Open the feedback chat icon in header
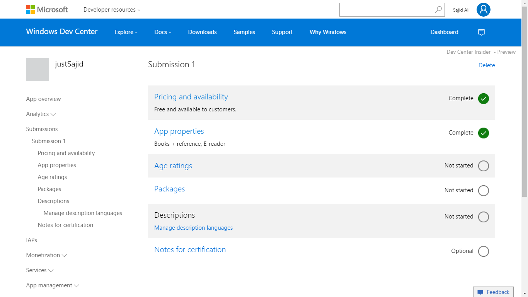Image resolution: width=528 pixels, height=297 pixels. pos(481,32)
